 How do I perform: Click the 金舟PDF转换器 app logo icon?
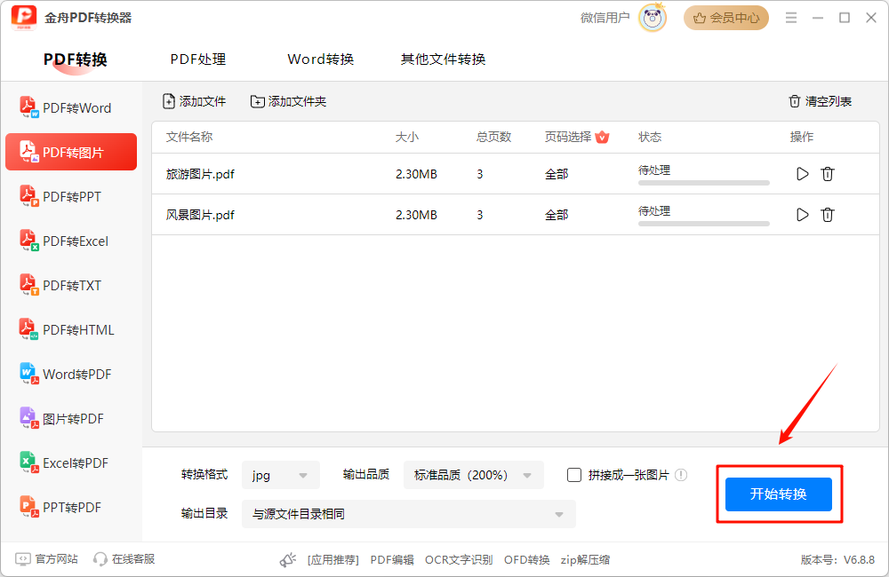click(x=24, y=18)
